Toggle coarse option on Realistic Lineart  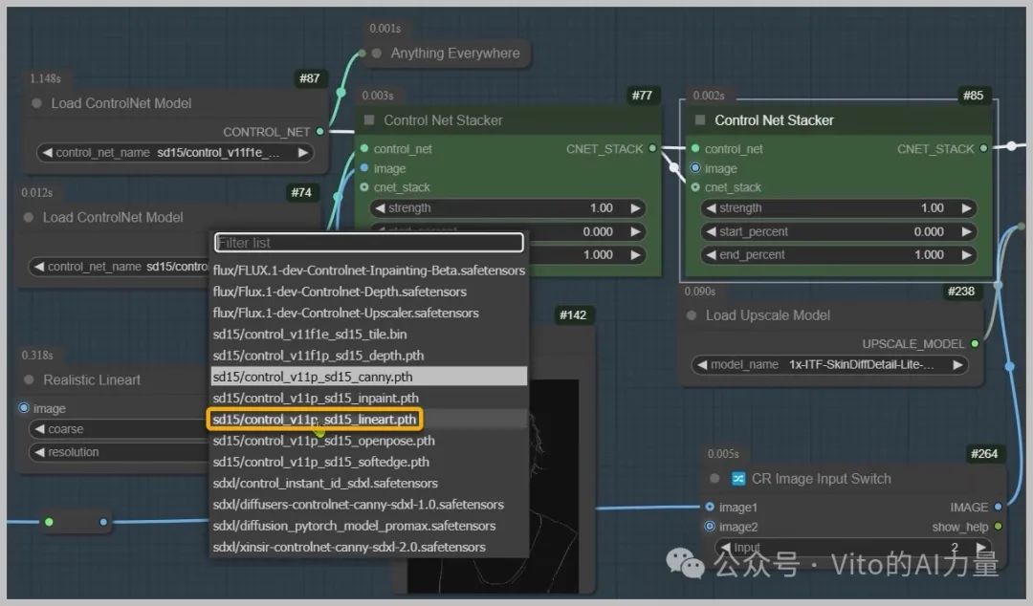click(x=120, y=429)
